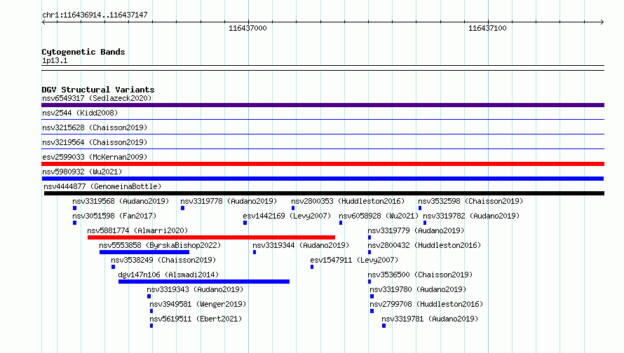
Task: Click the blue marker under nsv3319781
Action: (384, 326)
